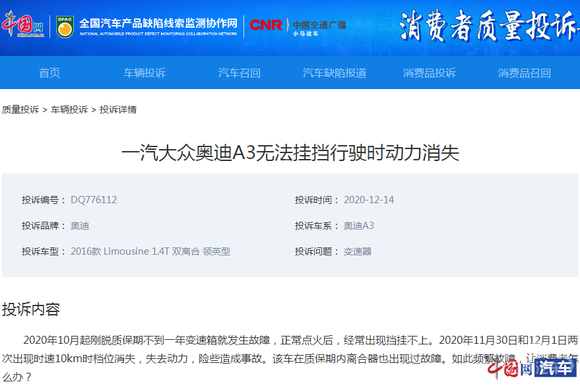Click the China.org.cn 中国网 logo
Image resolution: width=580 pixels, height=386 pixels.
click(23, 25)
